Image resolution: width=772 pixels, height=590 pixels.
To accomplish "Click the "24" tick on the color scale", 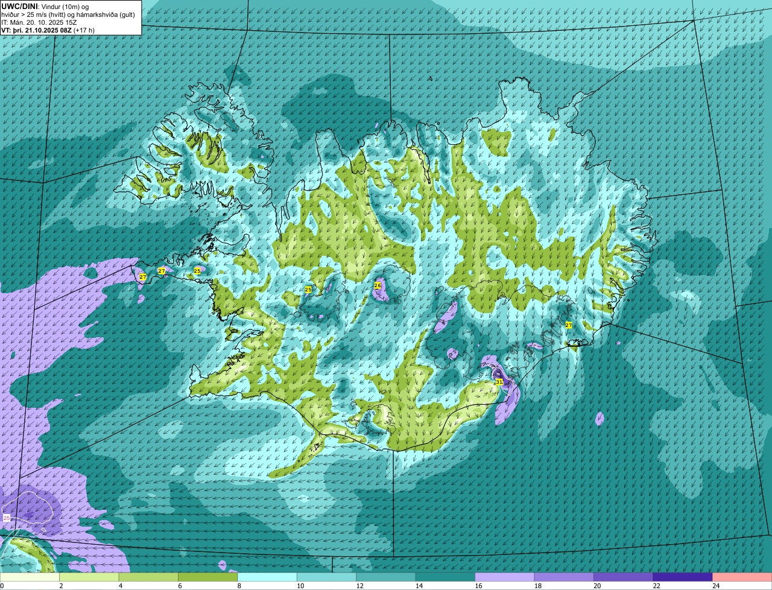I will coord(716,586).
